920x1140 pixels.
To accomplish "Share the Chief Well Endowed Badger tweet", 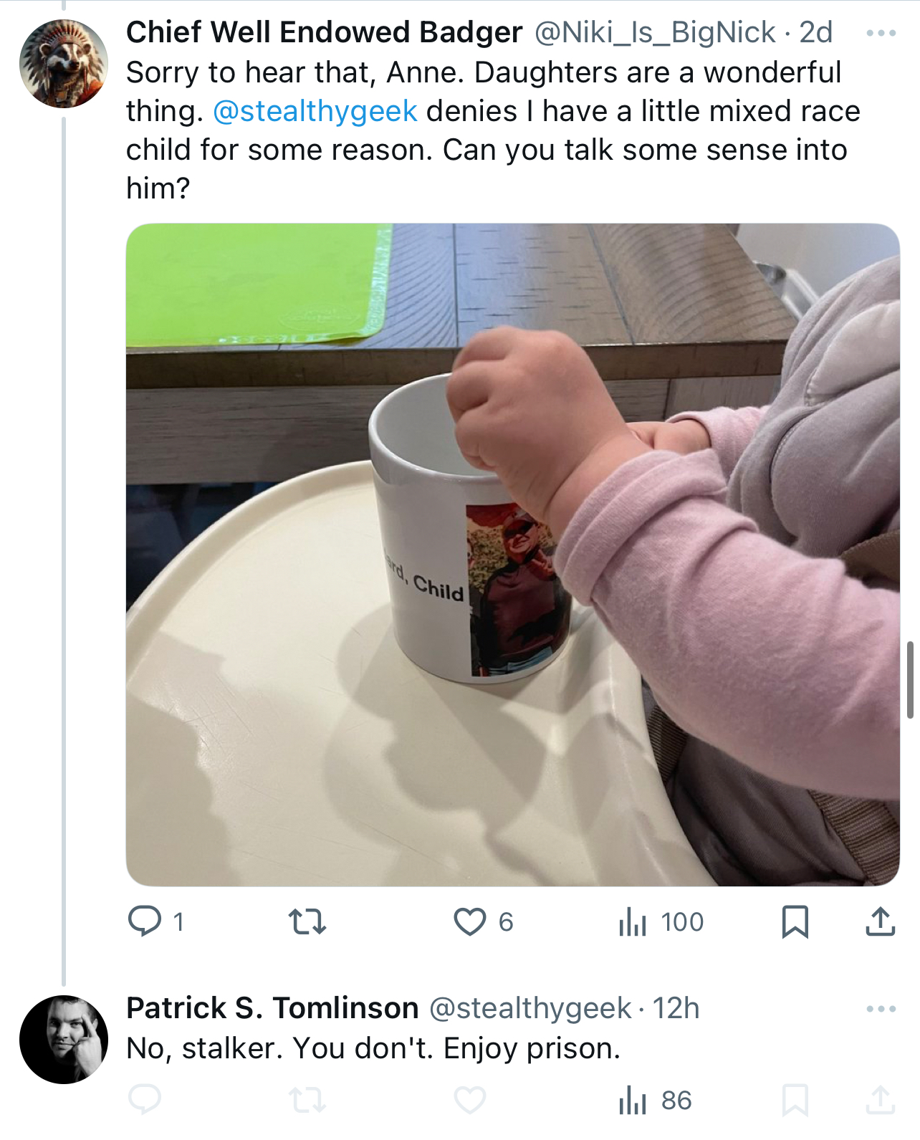I will coord(881,921).
